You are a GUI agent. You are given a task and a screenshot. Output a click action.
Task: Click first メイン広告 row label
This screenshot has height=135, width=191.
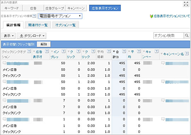pyautogui.click(x=10, y=70)
